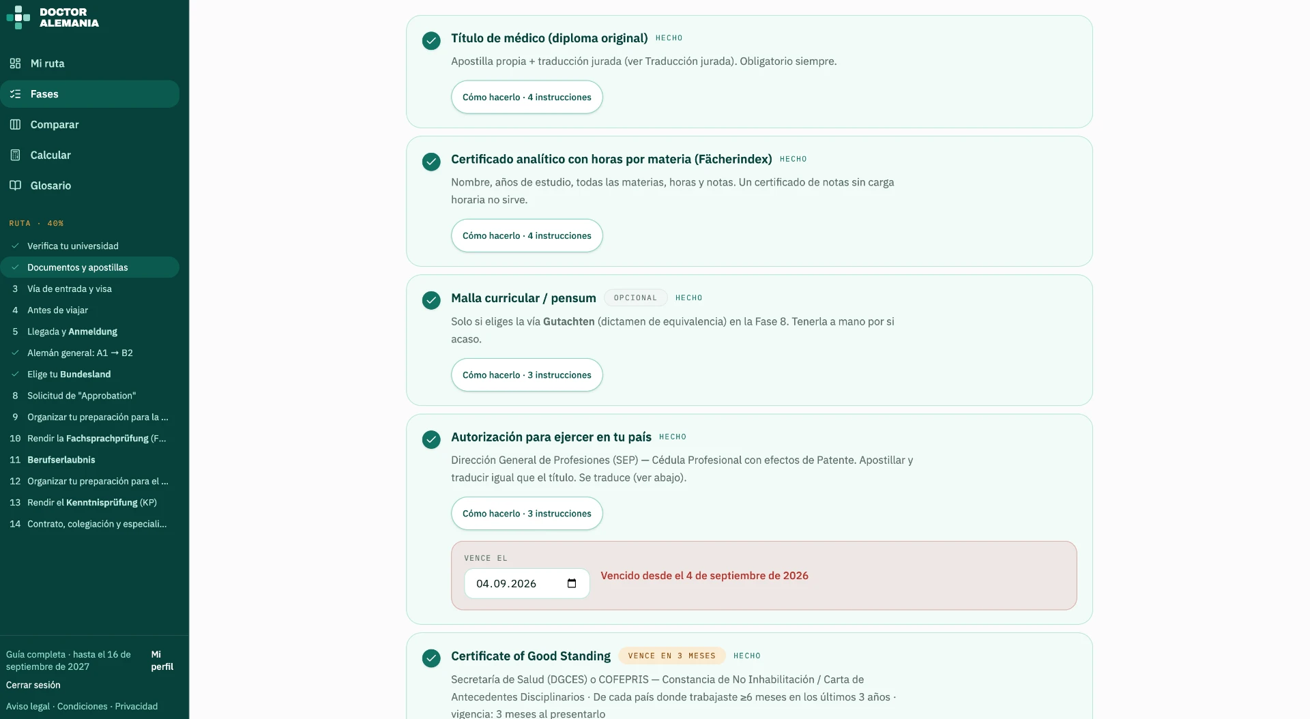The image size is (1310, 719).
Task: Expand Cómo hacerlo under Autorización para ejercer
Action: (527, 513)
